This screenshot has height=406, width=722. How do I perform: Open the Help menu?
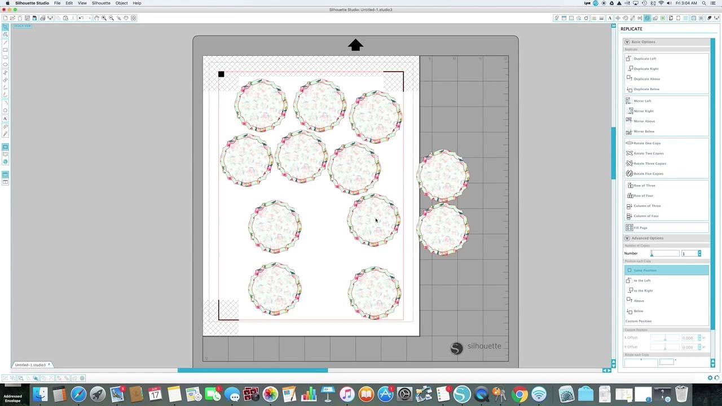coord(137,3)
